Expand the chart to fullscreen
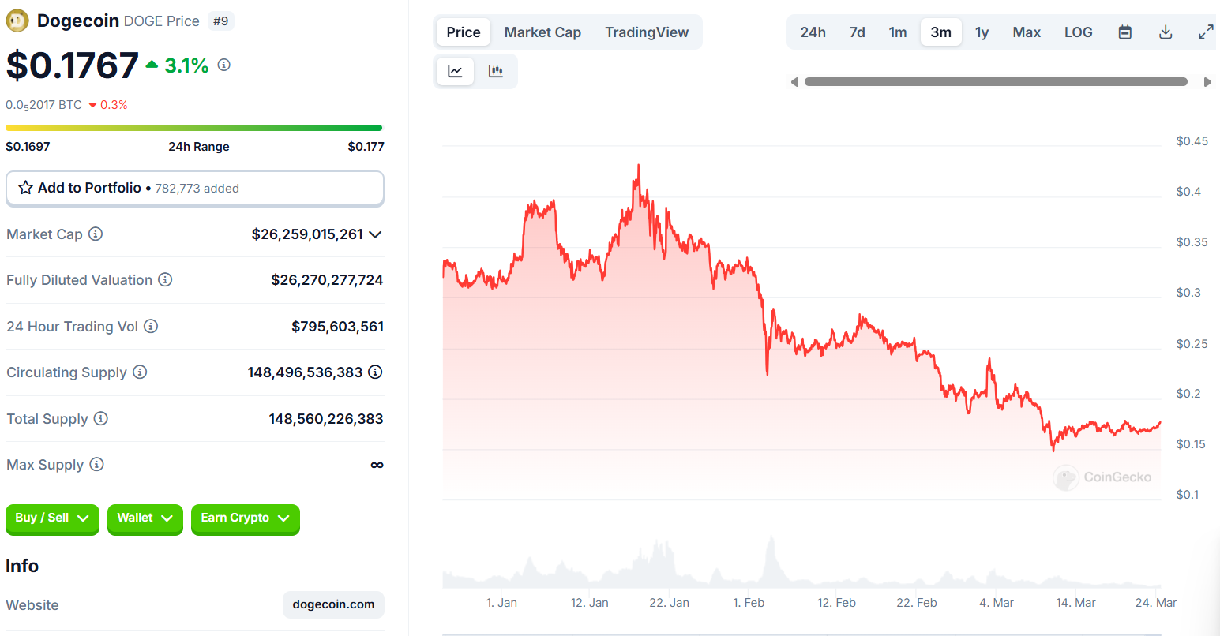The image size is (1220, 636). coord(1206,32)
